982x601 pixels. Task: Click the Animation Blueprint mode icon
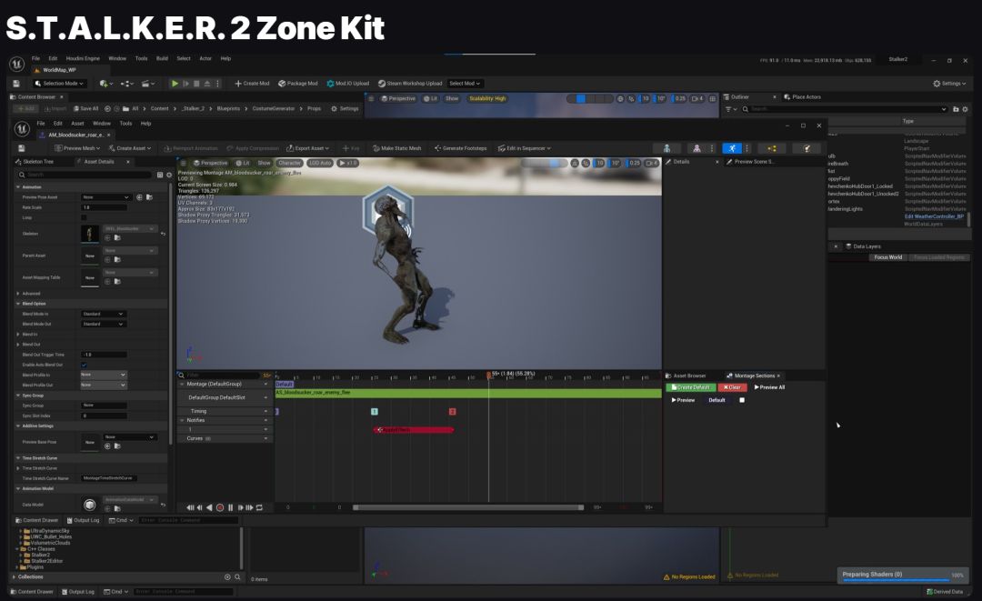pyautogui.click(x=772, y=148)
